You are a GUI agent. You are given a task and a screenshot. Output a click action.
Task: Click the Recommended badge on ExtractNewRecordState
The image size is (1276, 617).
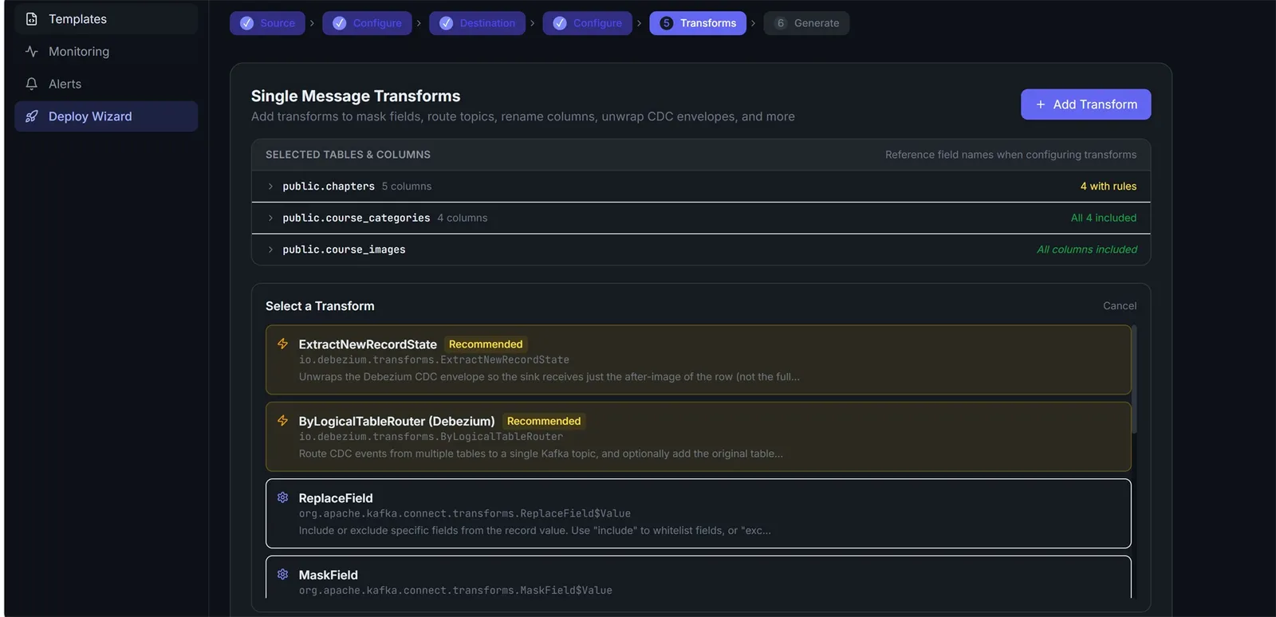point(486,344)
